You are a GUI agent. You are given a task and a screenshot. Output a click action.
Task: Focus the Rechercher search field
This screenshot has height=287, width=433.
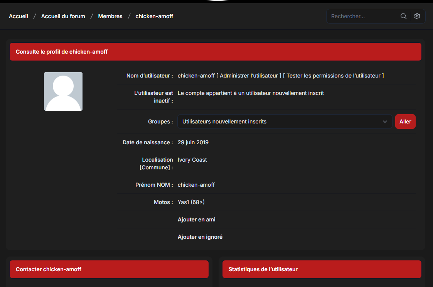tap(362, 16)
